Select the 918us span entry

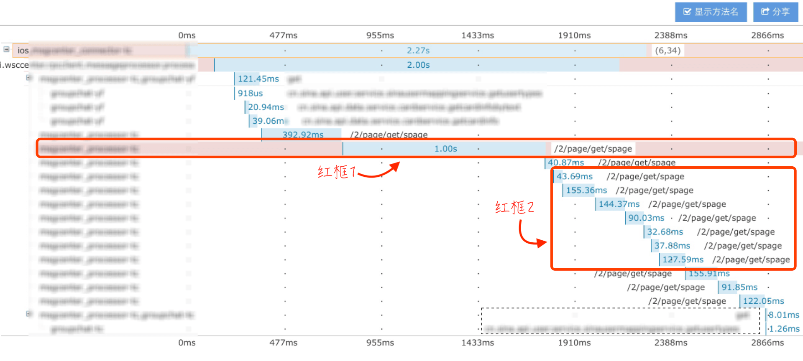click(250, 93)
